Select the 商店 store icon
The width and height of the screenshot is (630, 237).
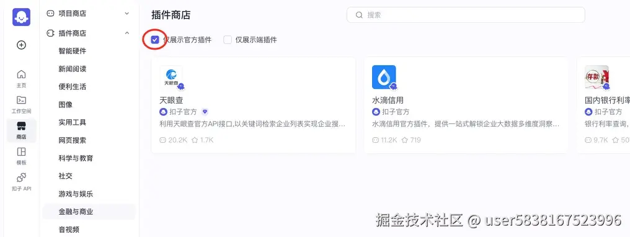[21, 127]
